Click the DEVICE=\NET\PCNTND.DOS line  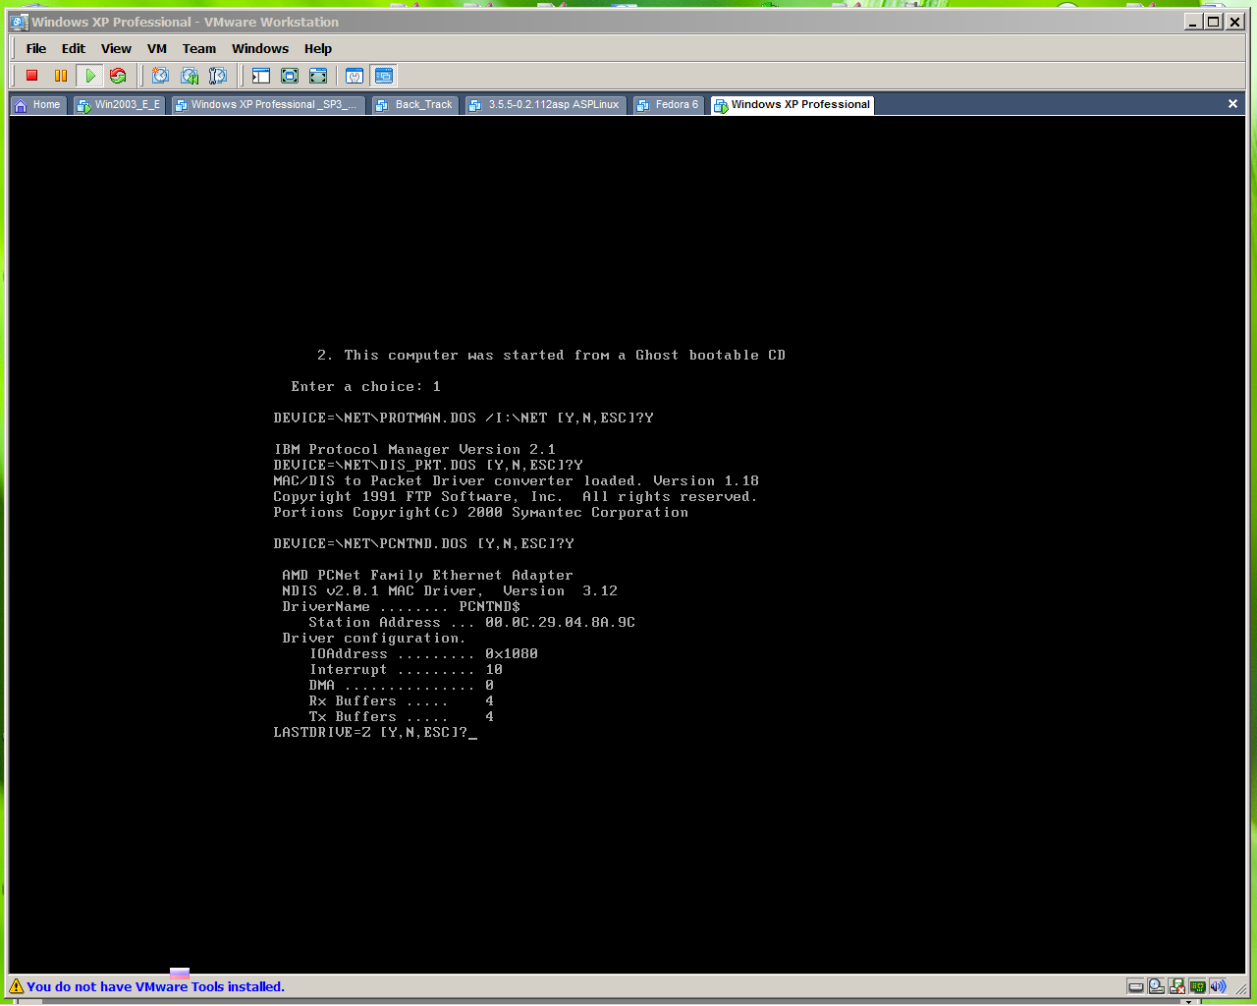423,544
